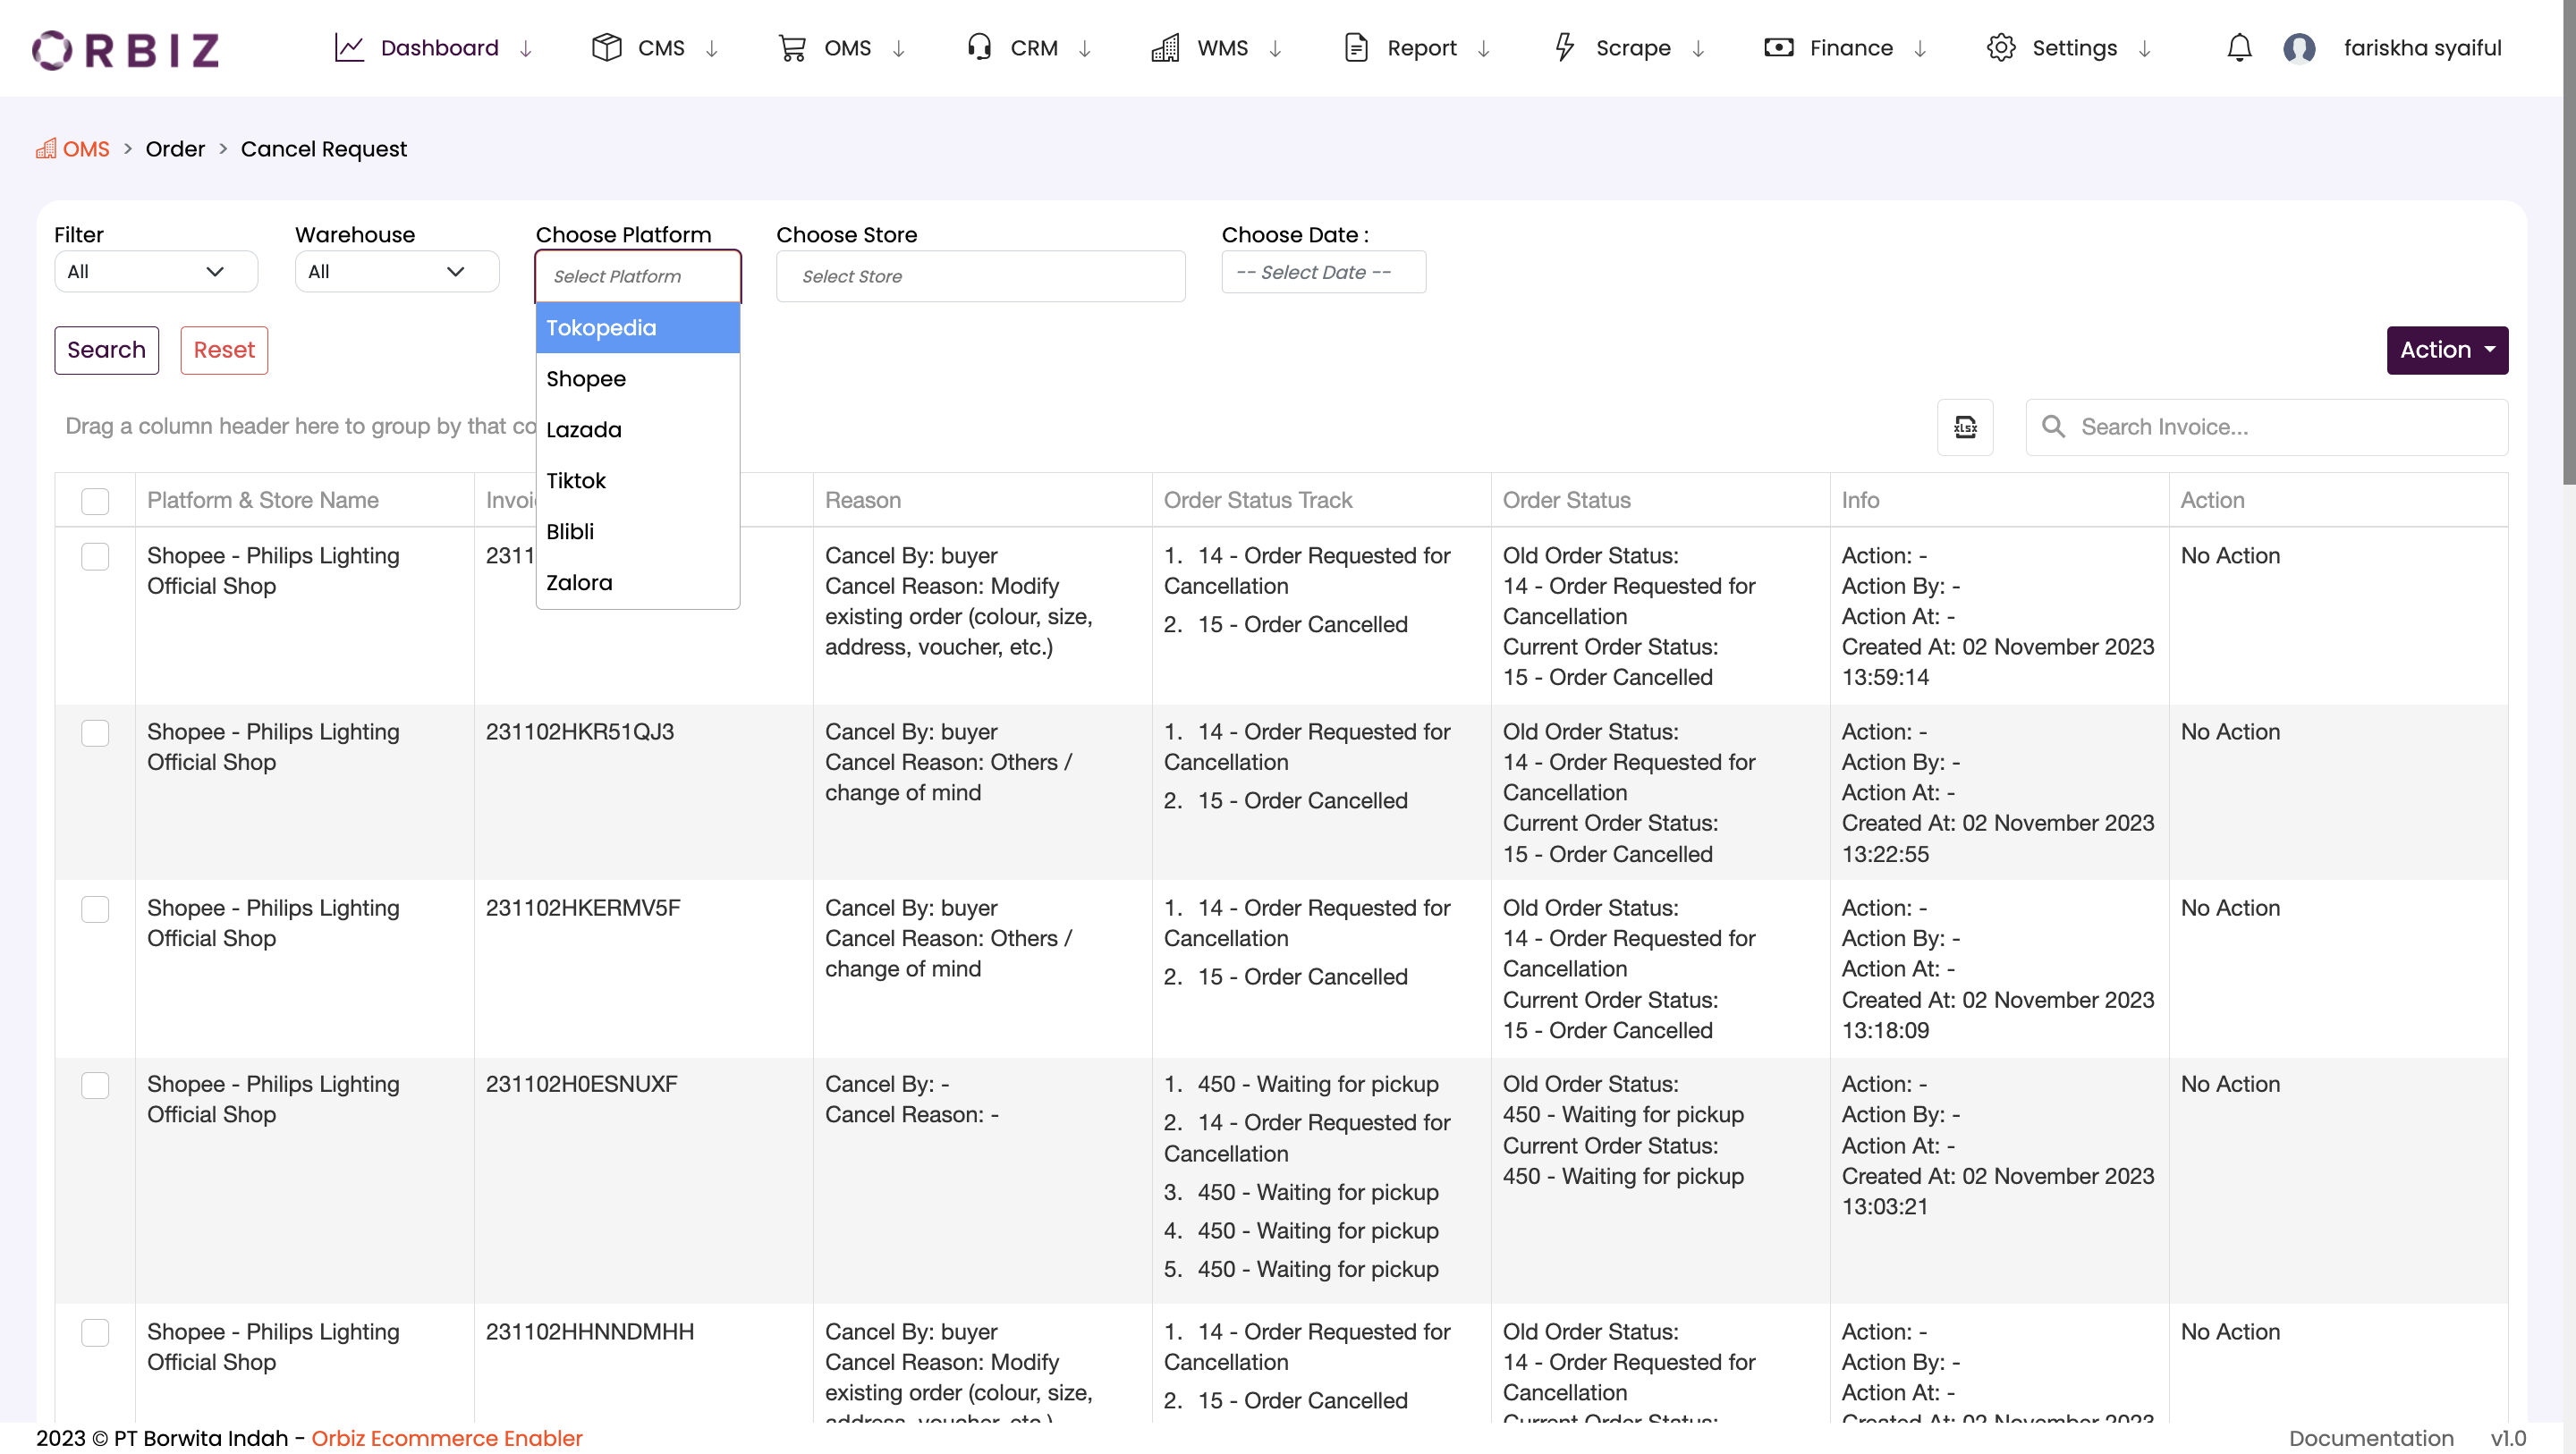Click the CMS box icon
The image size is (2576, 1454).
(x=607, y=48)
